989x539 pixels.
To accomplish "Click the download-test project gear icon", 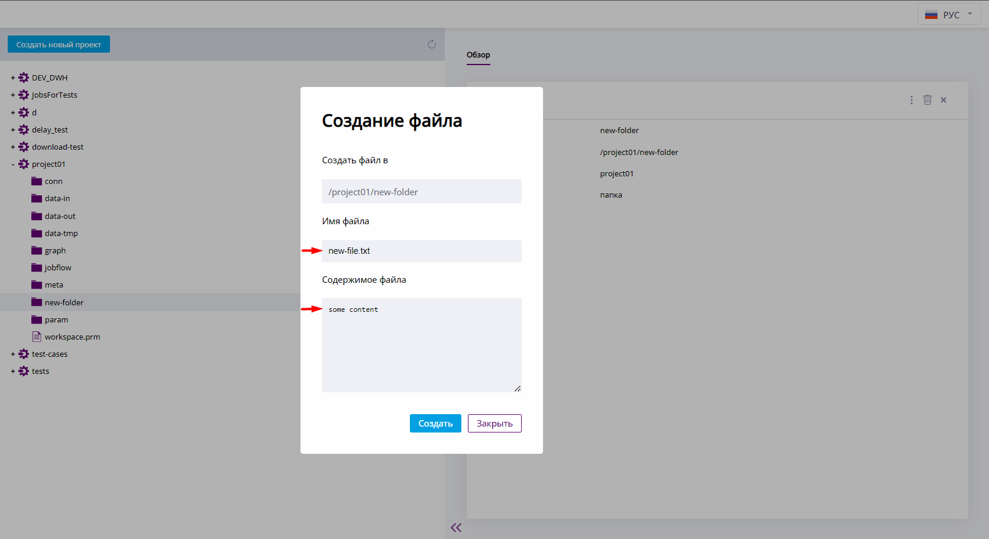I will point(24,147).
